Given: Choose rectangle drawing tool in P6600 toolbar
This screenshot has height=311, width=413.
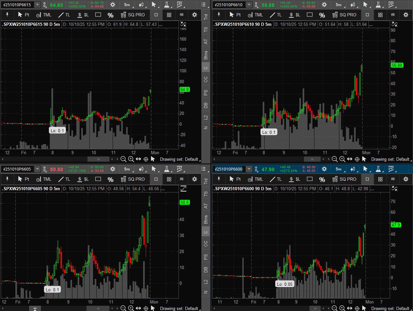Looking at the screenshot, I should pos(309,179).
